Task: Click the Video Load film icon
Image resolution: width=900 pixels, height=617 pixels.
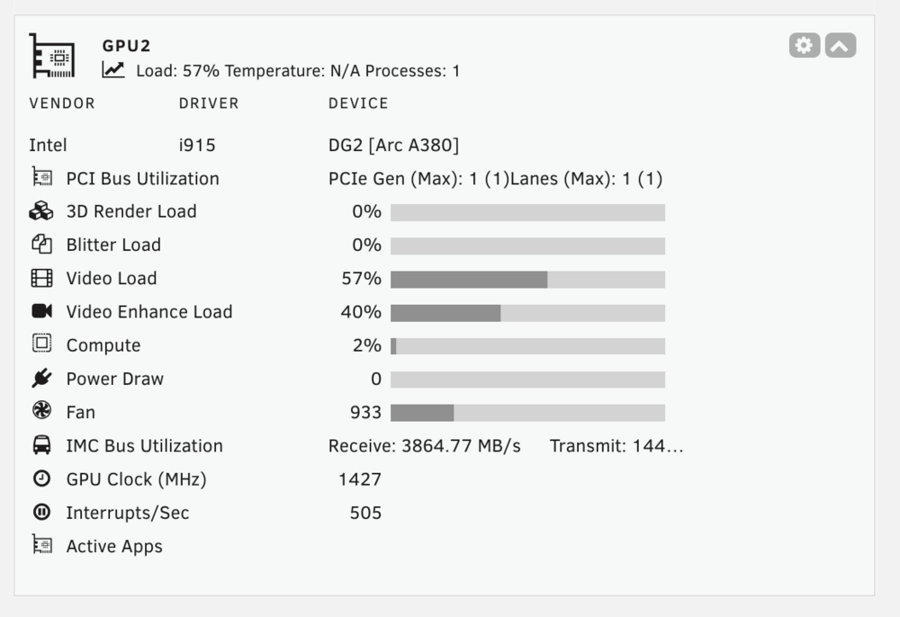Action: [42, 278]
